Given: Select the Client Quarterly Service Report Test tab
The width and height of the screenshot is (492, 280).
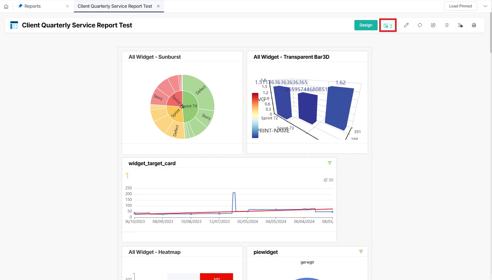Looking at the screenshot, I should click(x=115, y=6).
